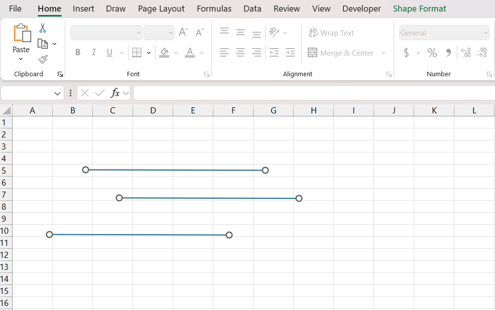Click the Select All corner triangle
The height and width of the screenshot is (310, 495).
(7, 110)
